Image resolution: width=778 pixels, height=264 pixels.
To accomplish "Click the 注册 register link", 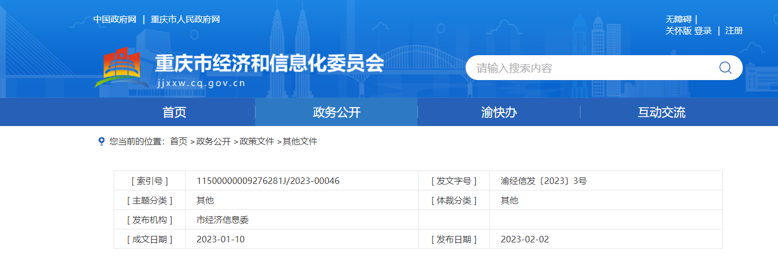I will coord(734,31).
